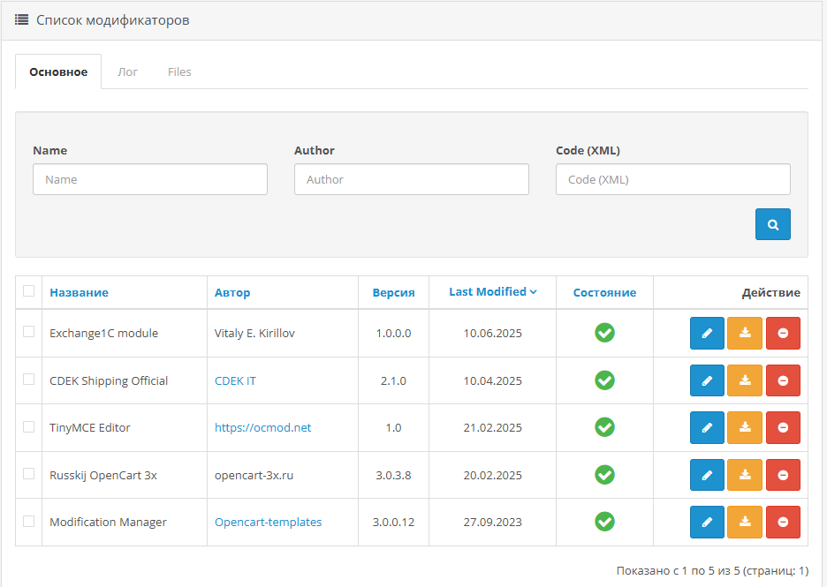Click the blue search filter button

pyautogui.click(x=772, y=224)
